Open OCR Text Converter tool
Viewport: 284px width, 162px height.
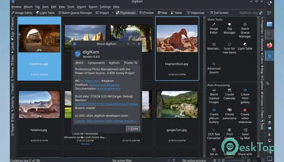[214, 134]
